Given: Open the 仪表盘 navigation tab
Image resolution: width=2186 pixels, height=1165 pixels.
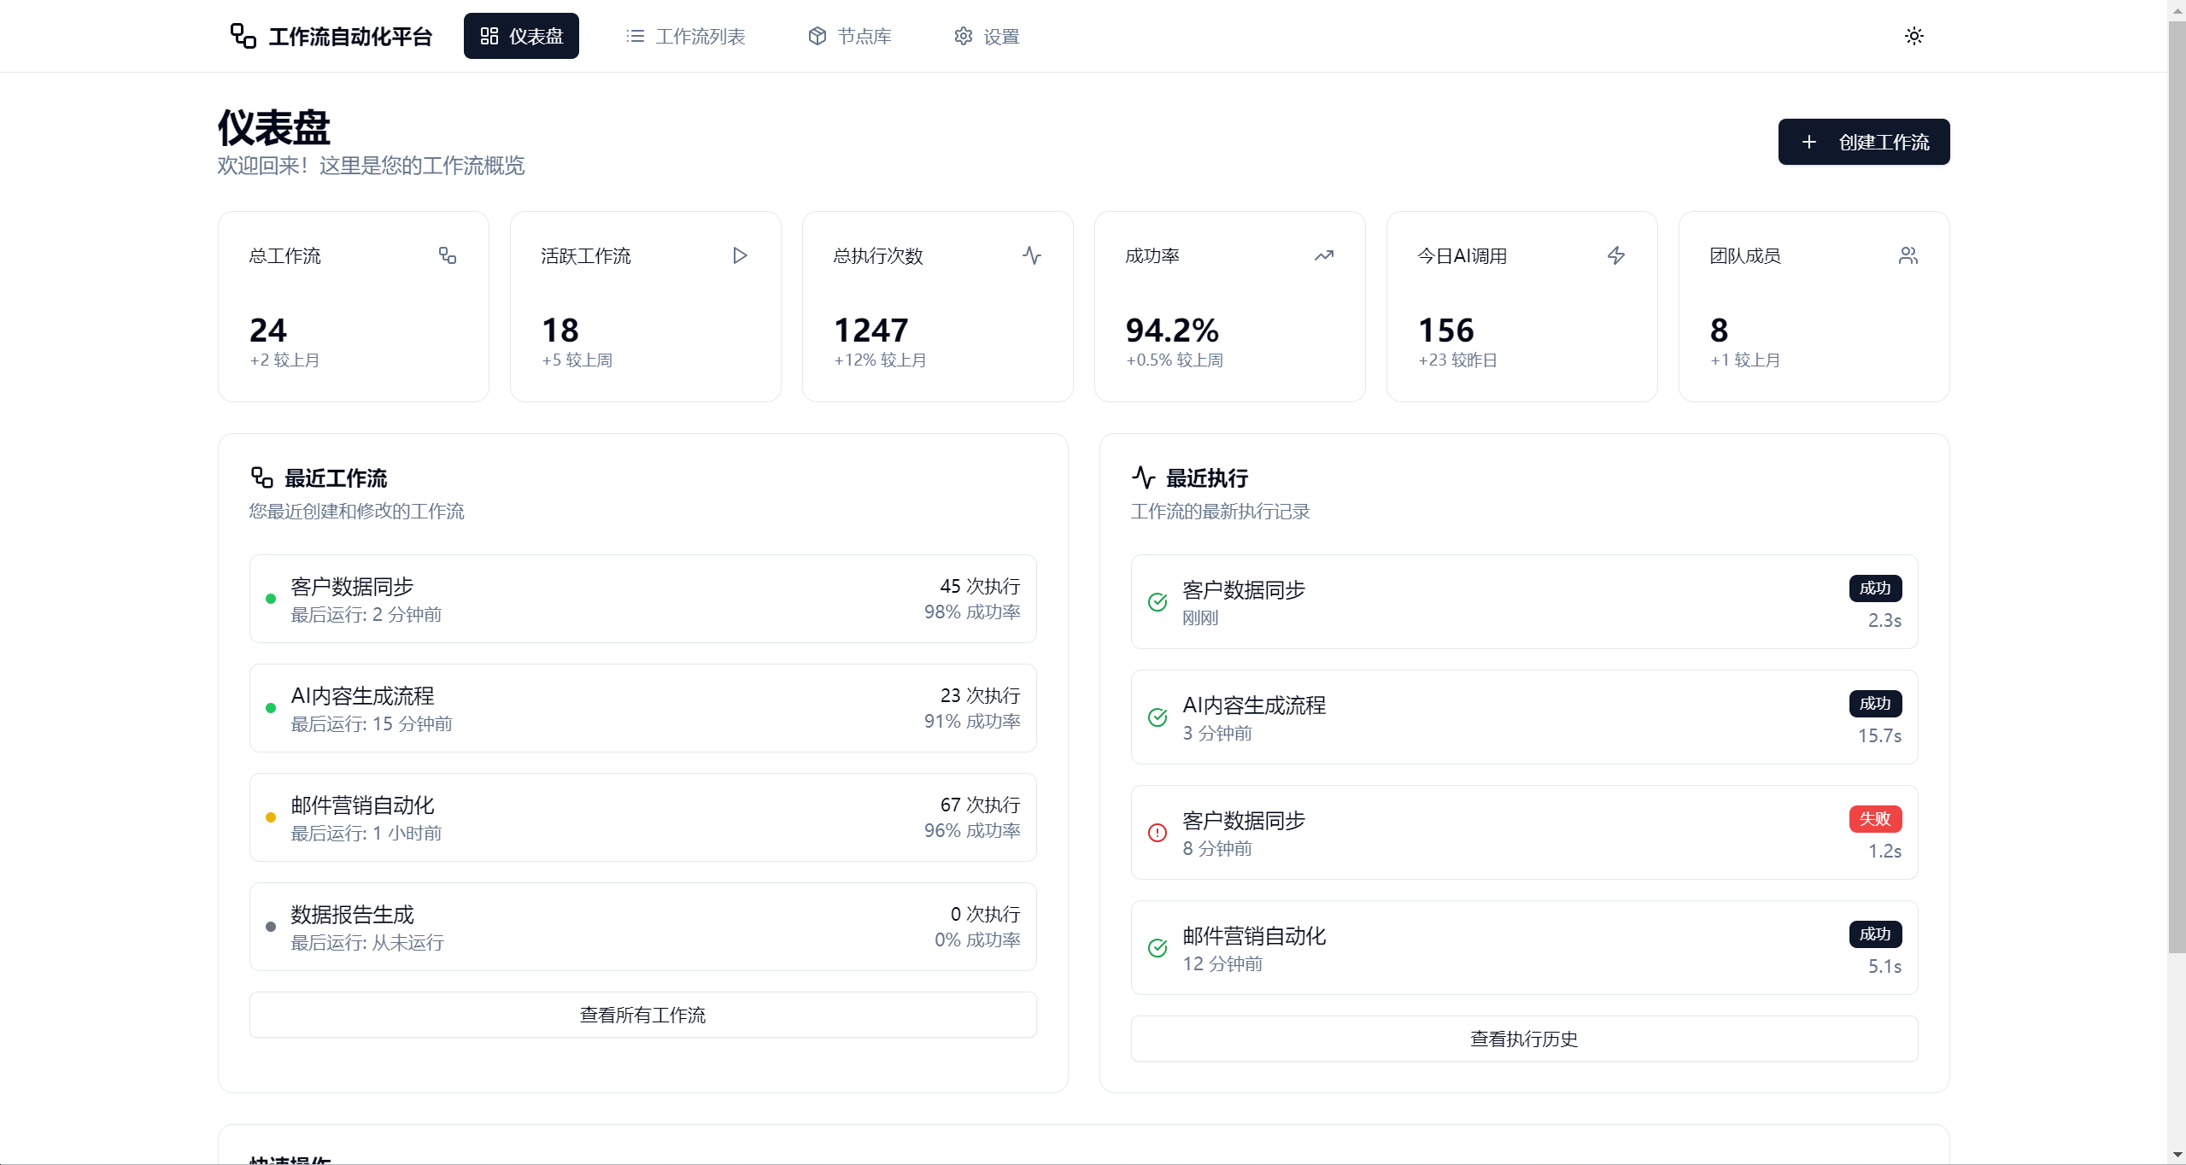Looking at the screenshot, I should tap(521, 36).
